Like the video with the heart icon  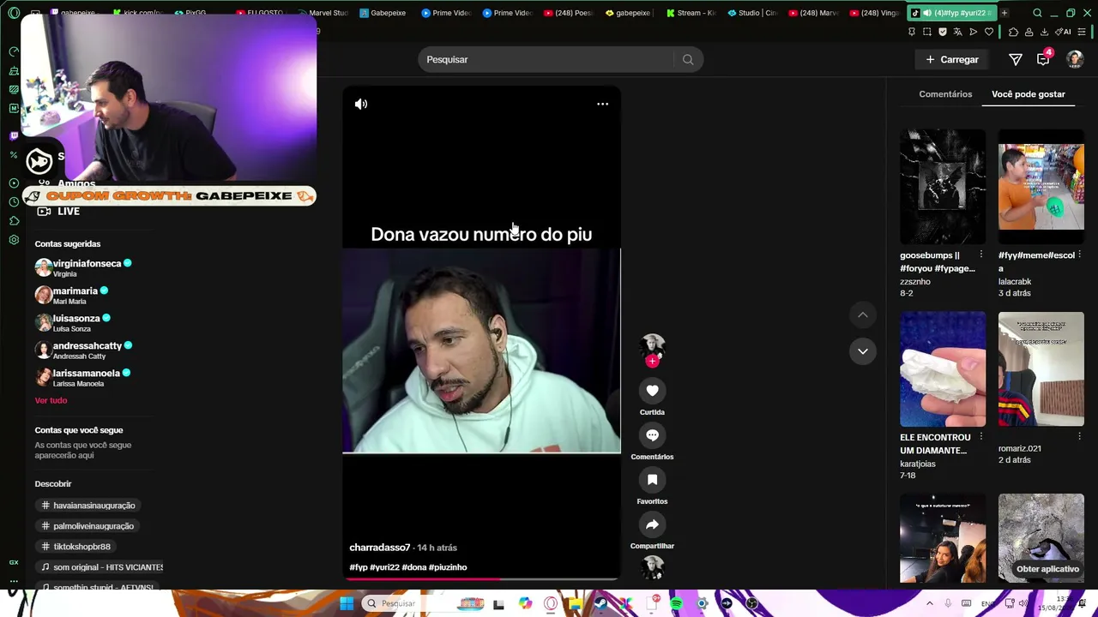click(x=652, y=391)
